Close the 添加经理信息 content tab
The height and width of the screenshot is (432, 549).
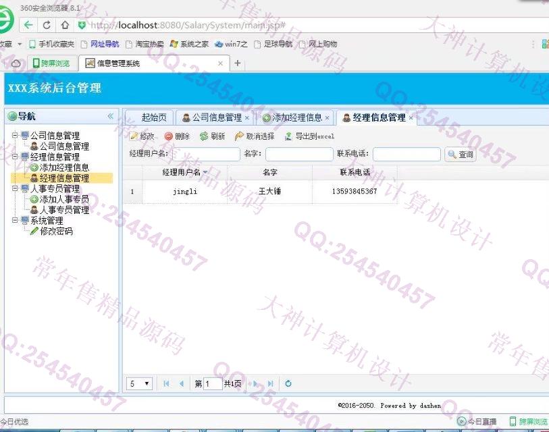328,118
